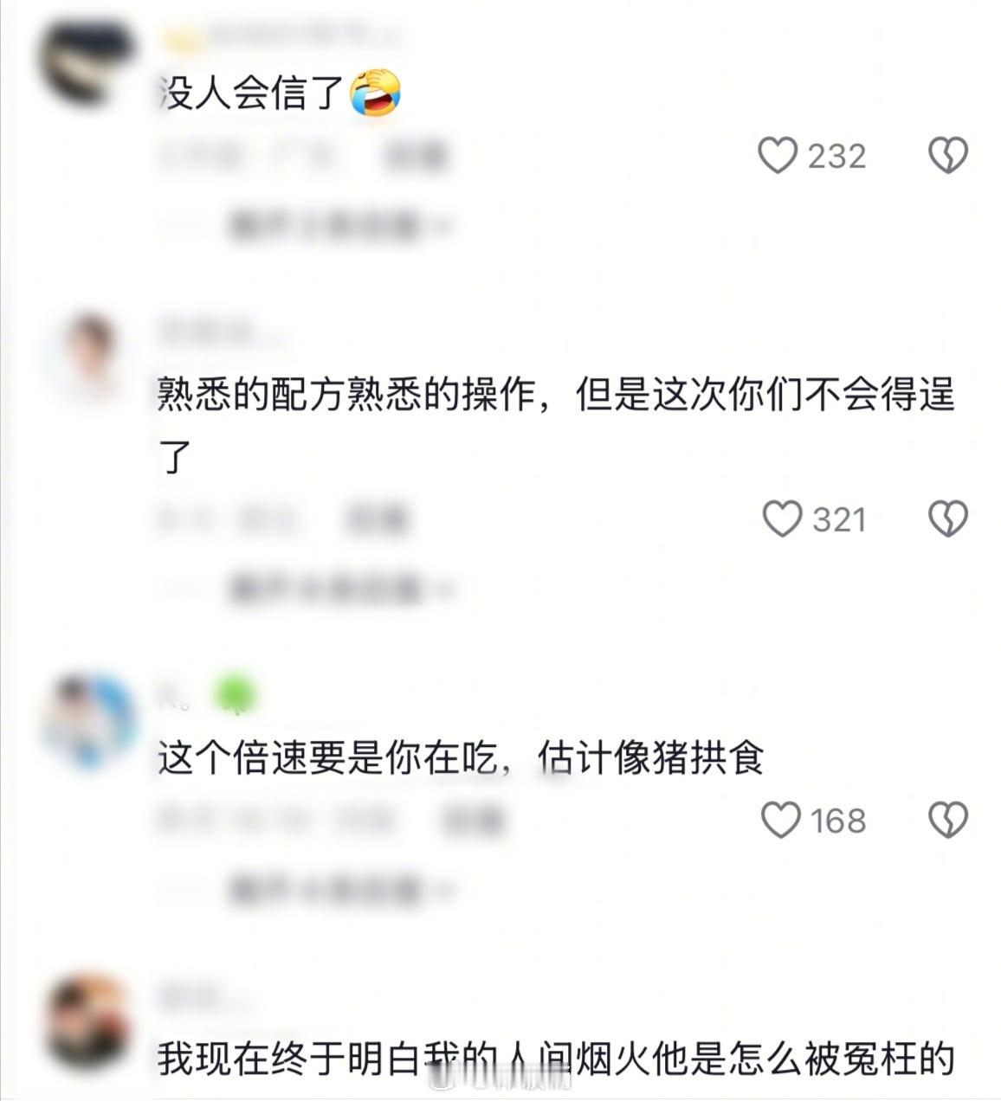Dislike the "这个倍速要是你在吃" comment
The image size is (1001, 1101).
[x=948, y=820]
